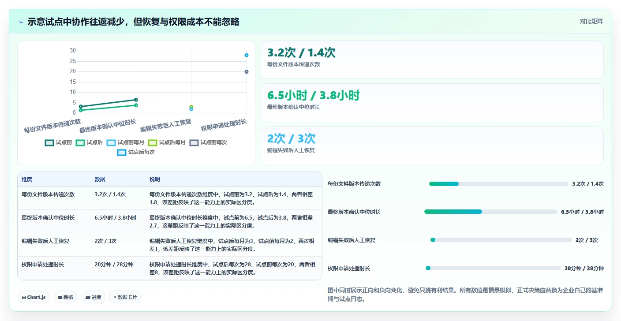Click the 2次 / 3次 table data cell

point(118,245)
